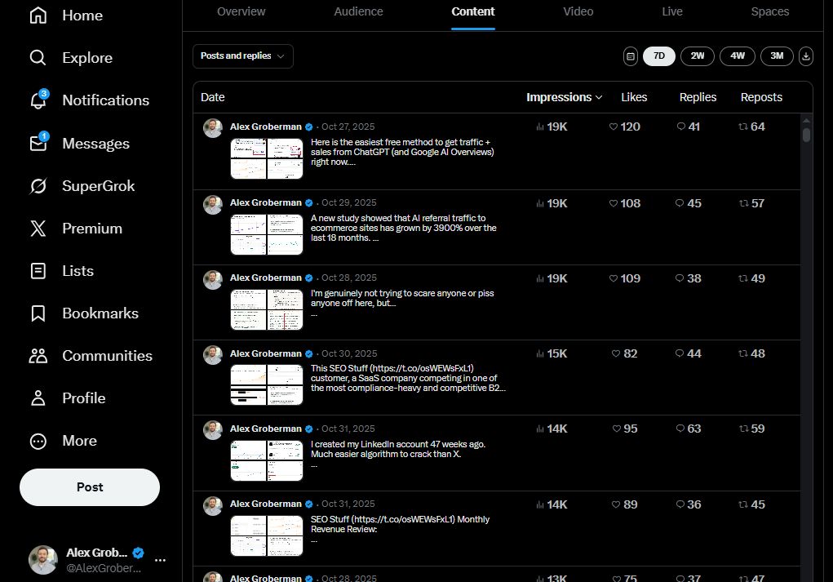Select the 3M time range
This screenshot has height=582, width=833.
(777, 56)
